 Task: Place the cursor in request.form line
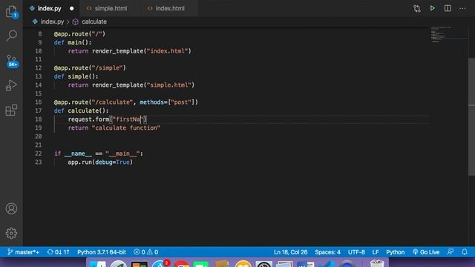108,119
